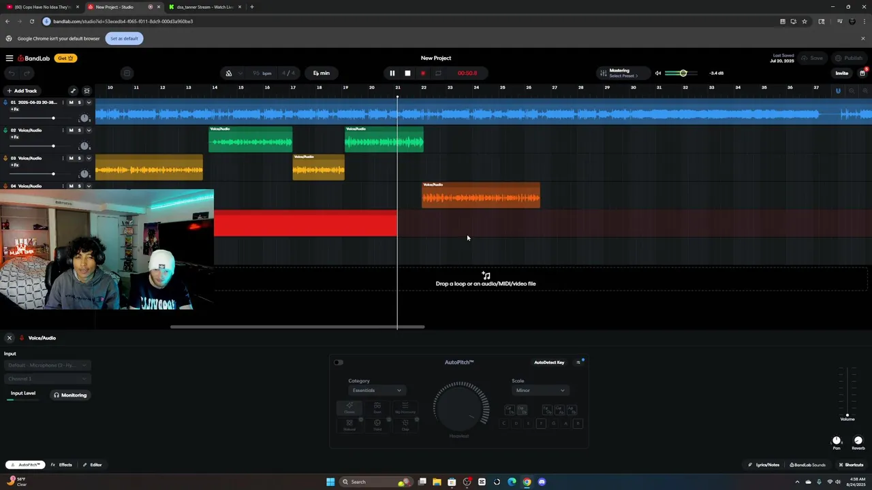This screenshot has height=490, width=872.
Task: Toggle the AutoPitch power switch
Action: pyautogui.click(x=339, y=362)
